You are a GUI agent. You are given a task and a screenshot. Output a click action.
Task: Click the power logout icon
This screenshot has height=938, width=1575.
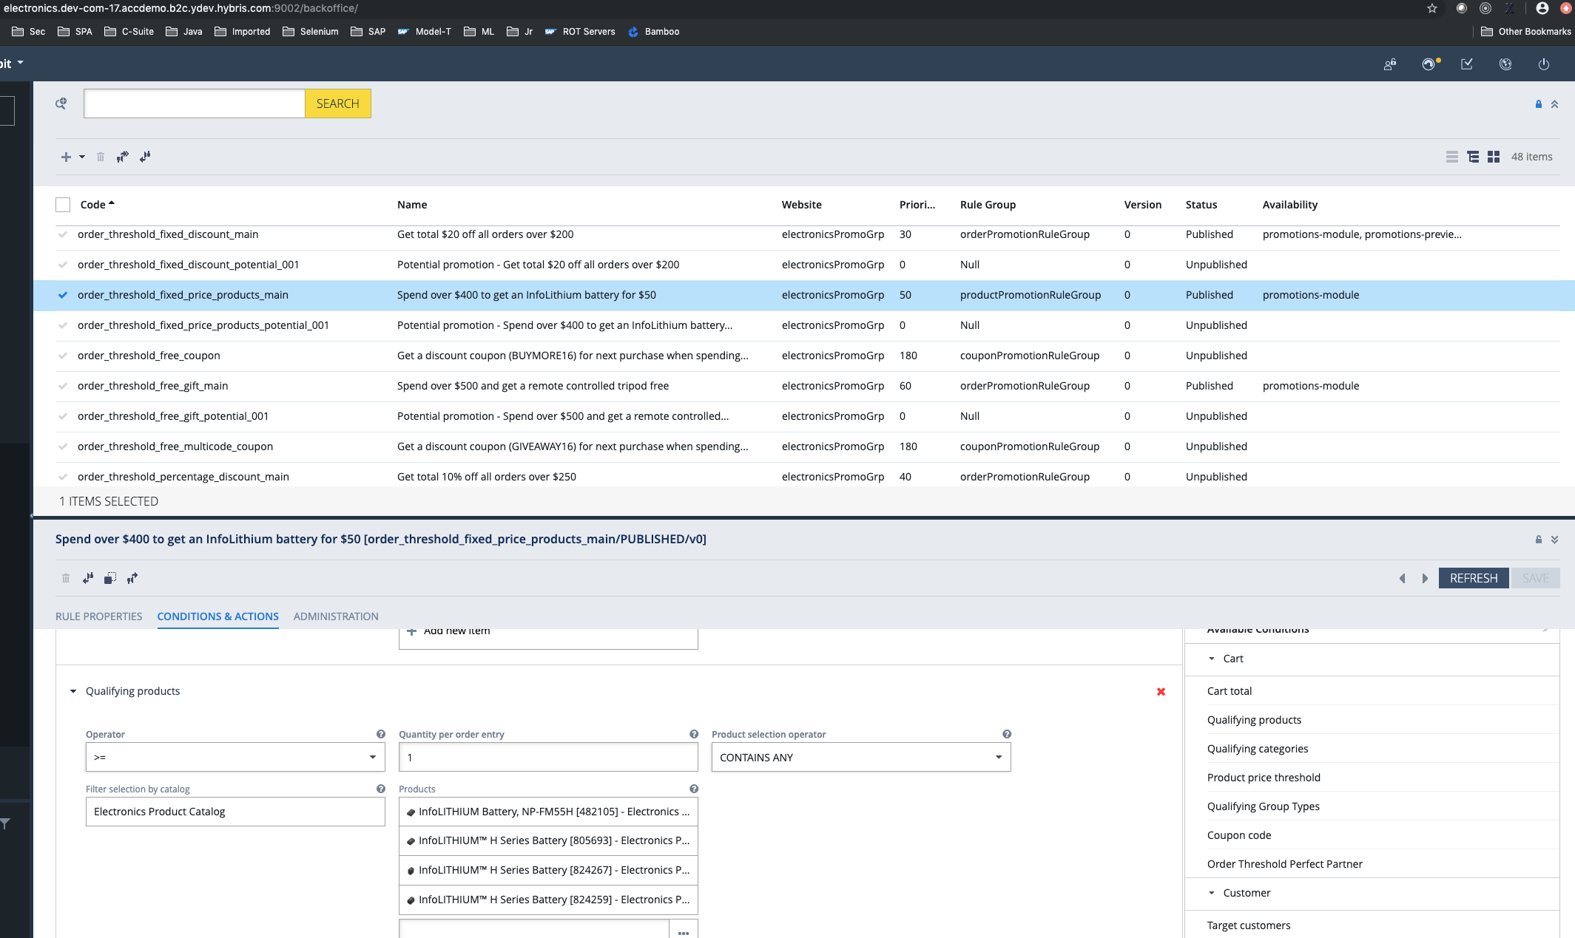click(x=1544, y=64)
